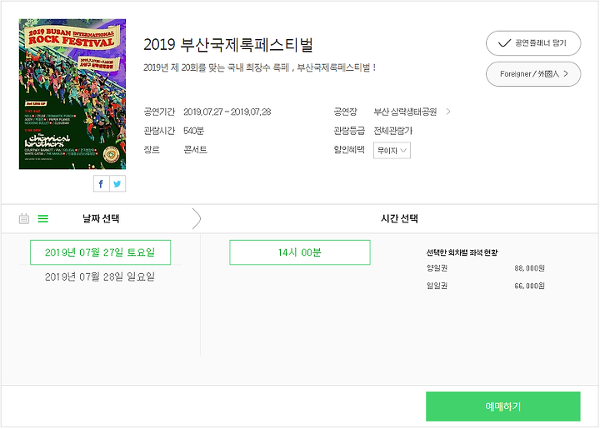Click the 시간 선택 tab header
The width and height of the screenshot is (600, 429).
click(399, 219)
